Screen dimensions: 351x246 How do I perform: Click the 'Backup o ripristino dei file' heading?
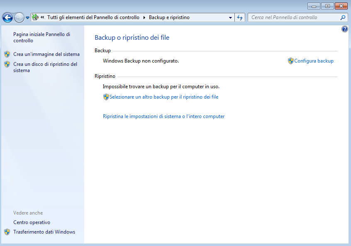(132, 38)
